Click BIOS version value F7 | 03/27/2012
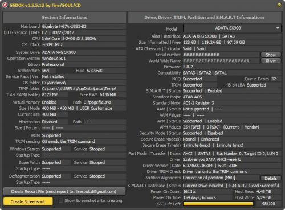The image size is (285, 210). 58,32
